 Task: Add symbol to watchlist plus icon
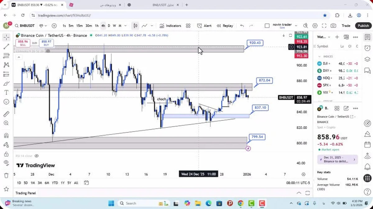[337, 37]
